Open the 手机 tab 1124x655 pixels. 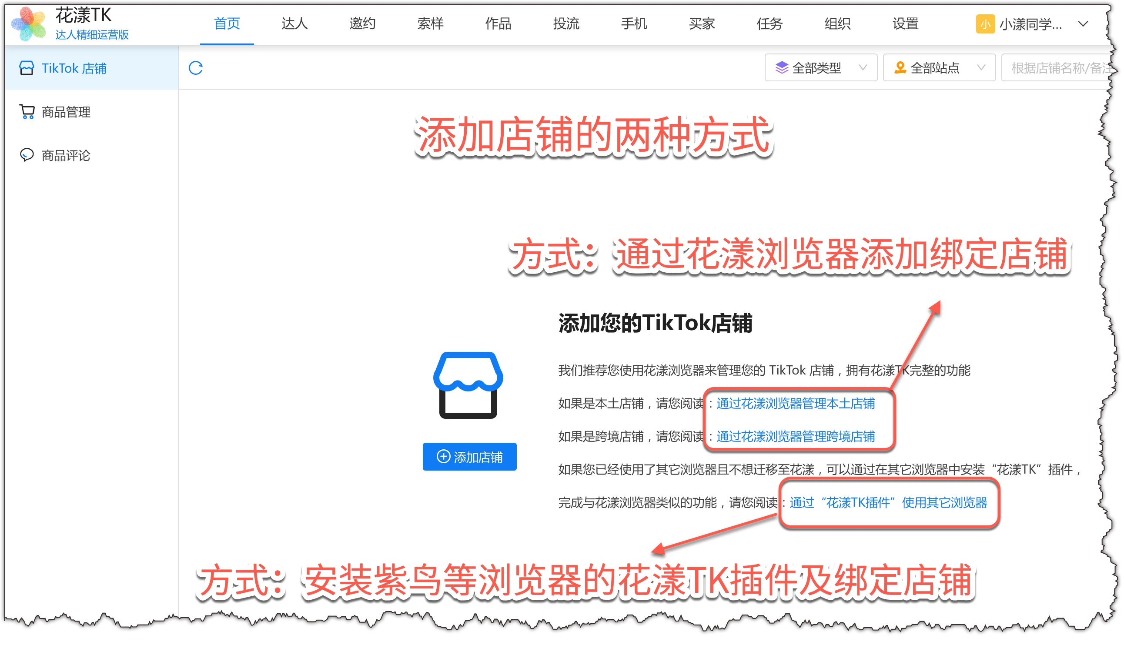coord(634,23)
